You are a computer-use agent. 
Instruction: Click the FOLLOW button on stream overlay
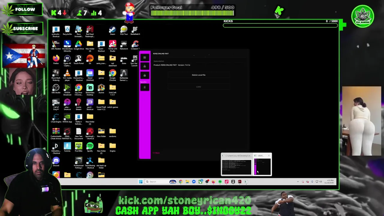point(22,9)
